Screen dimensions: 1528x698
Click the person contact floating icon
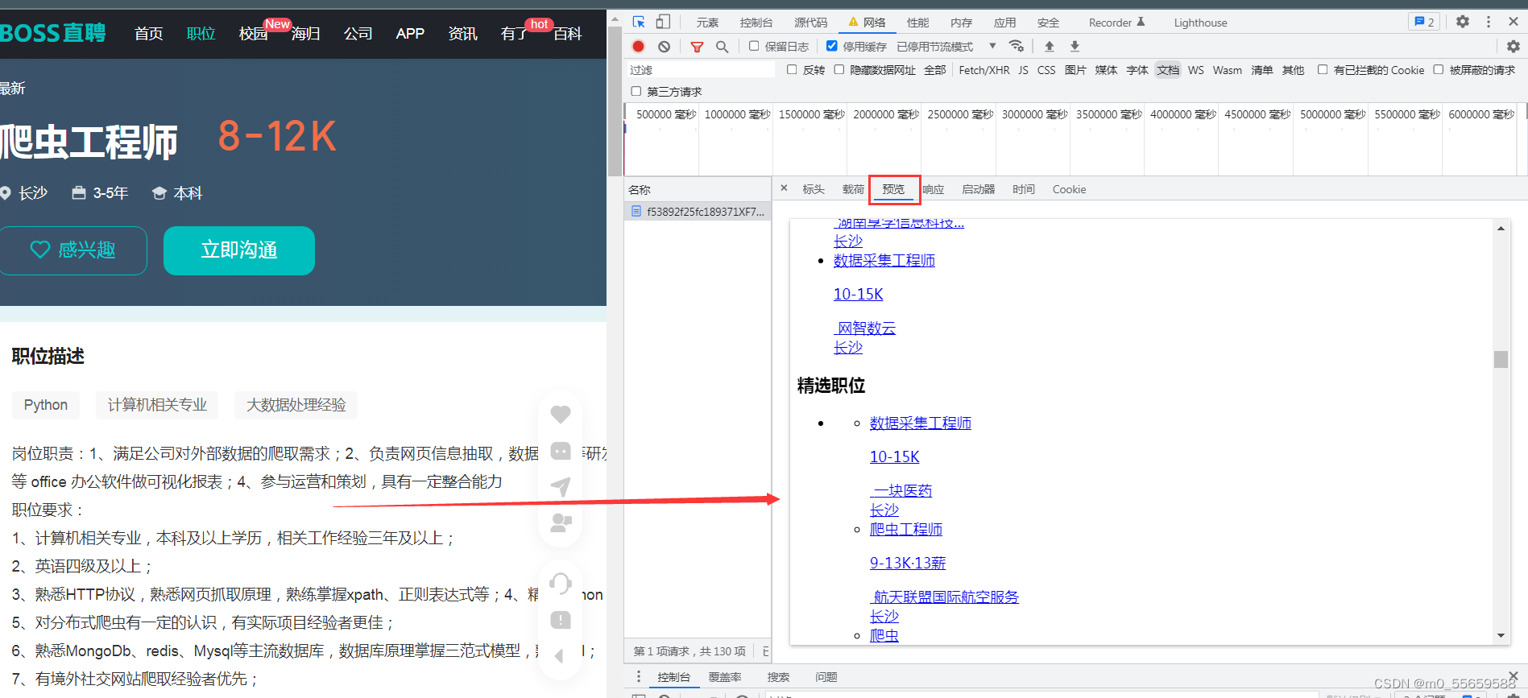coord(561,523)
